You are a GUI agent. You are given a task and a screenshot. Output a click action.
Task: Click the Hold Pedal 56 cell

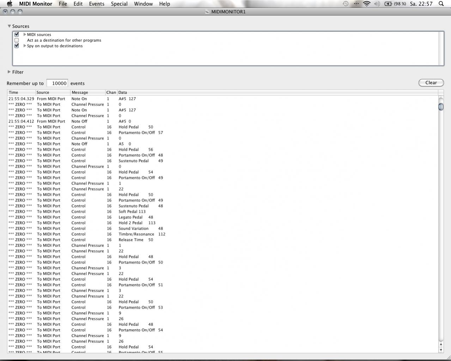[136, 150]
